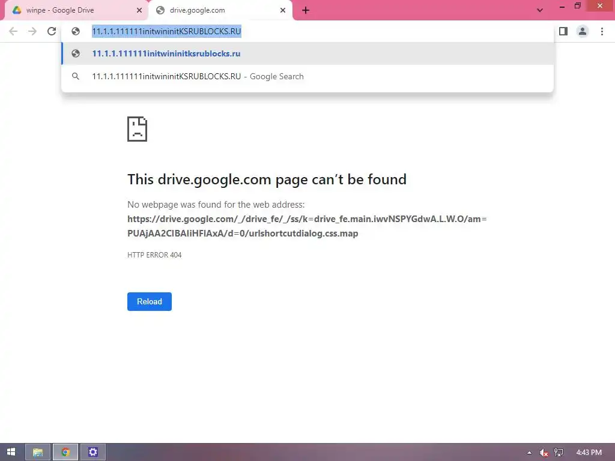The height and width of the screenshot is (461, 615).
Task: Click the Chrome taskbar icon
Action: pyautogui.click(x=65, y=452)
